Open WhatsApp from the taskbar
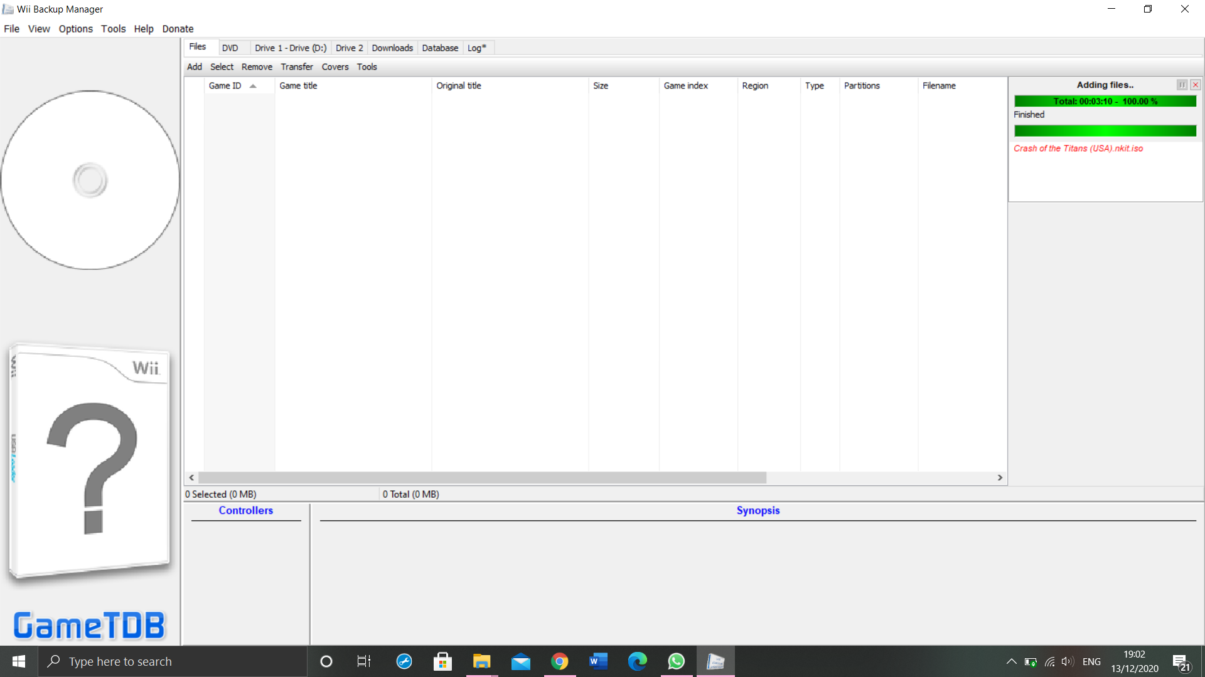 coord(676,661)
